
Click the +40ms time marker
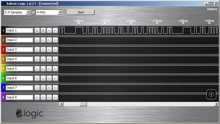pyautogui.click(x=79, y=21)
